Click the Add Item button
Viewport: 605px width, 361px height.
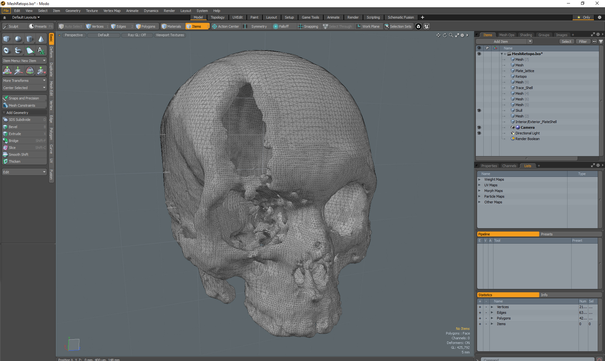click(x=501, y=42)
